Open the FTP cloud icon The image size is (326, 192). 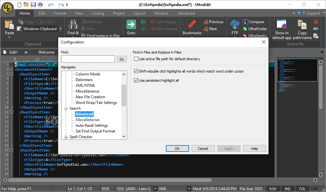(235, 24)
